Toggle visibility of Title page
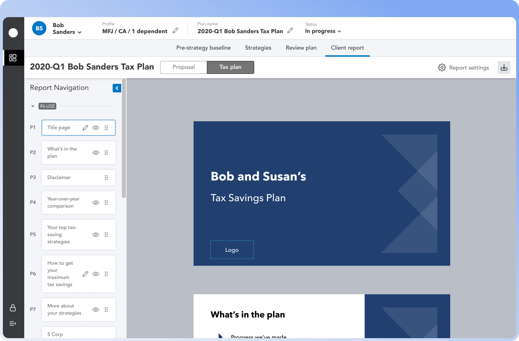The width and height of the screenshot is (519, 341). pyautogui.click(x=96, y=128)
